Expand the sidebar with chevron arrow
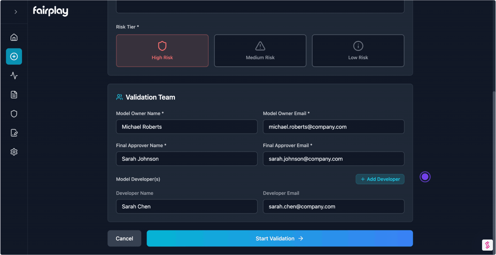The image size is (496, 255). (x=16, y=12)
